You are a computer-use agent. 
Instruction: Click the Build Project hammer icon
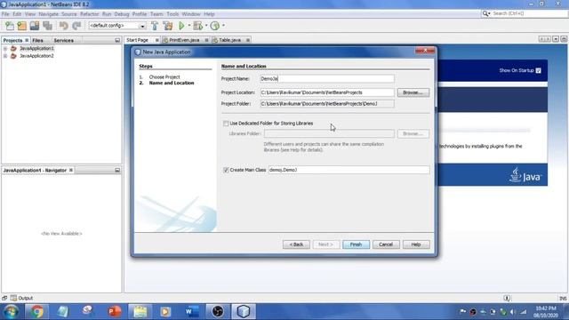155,26
